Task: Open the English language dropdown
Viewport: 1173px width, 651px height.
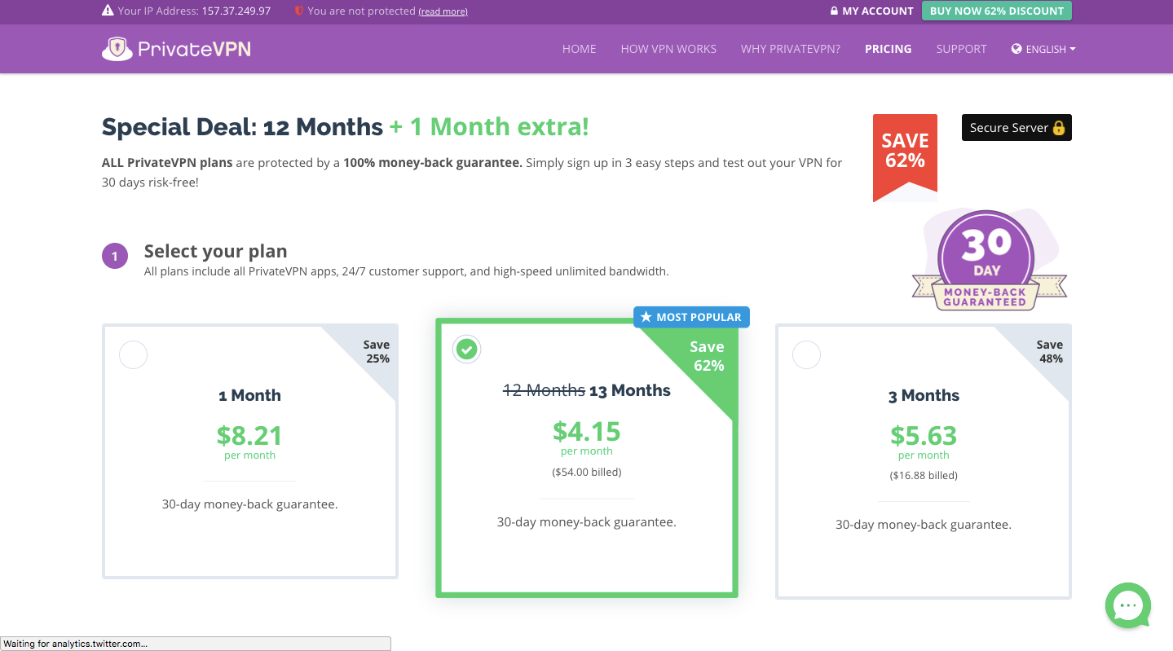Action: point(1043,49)
